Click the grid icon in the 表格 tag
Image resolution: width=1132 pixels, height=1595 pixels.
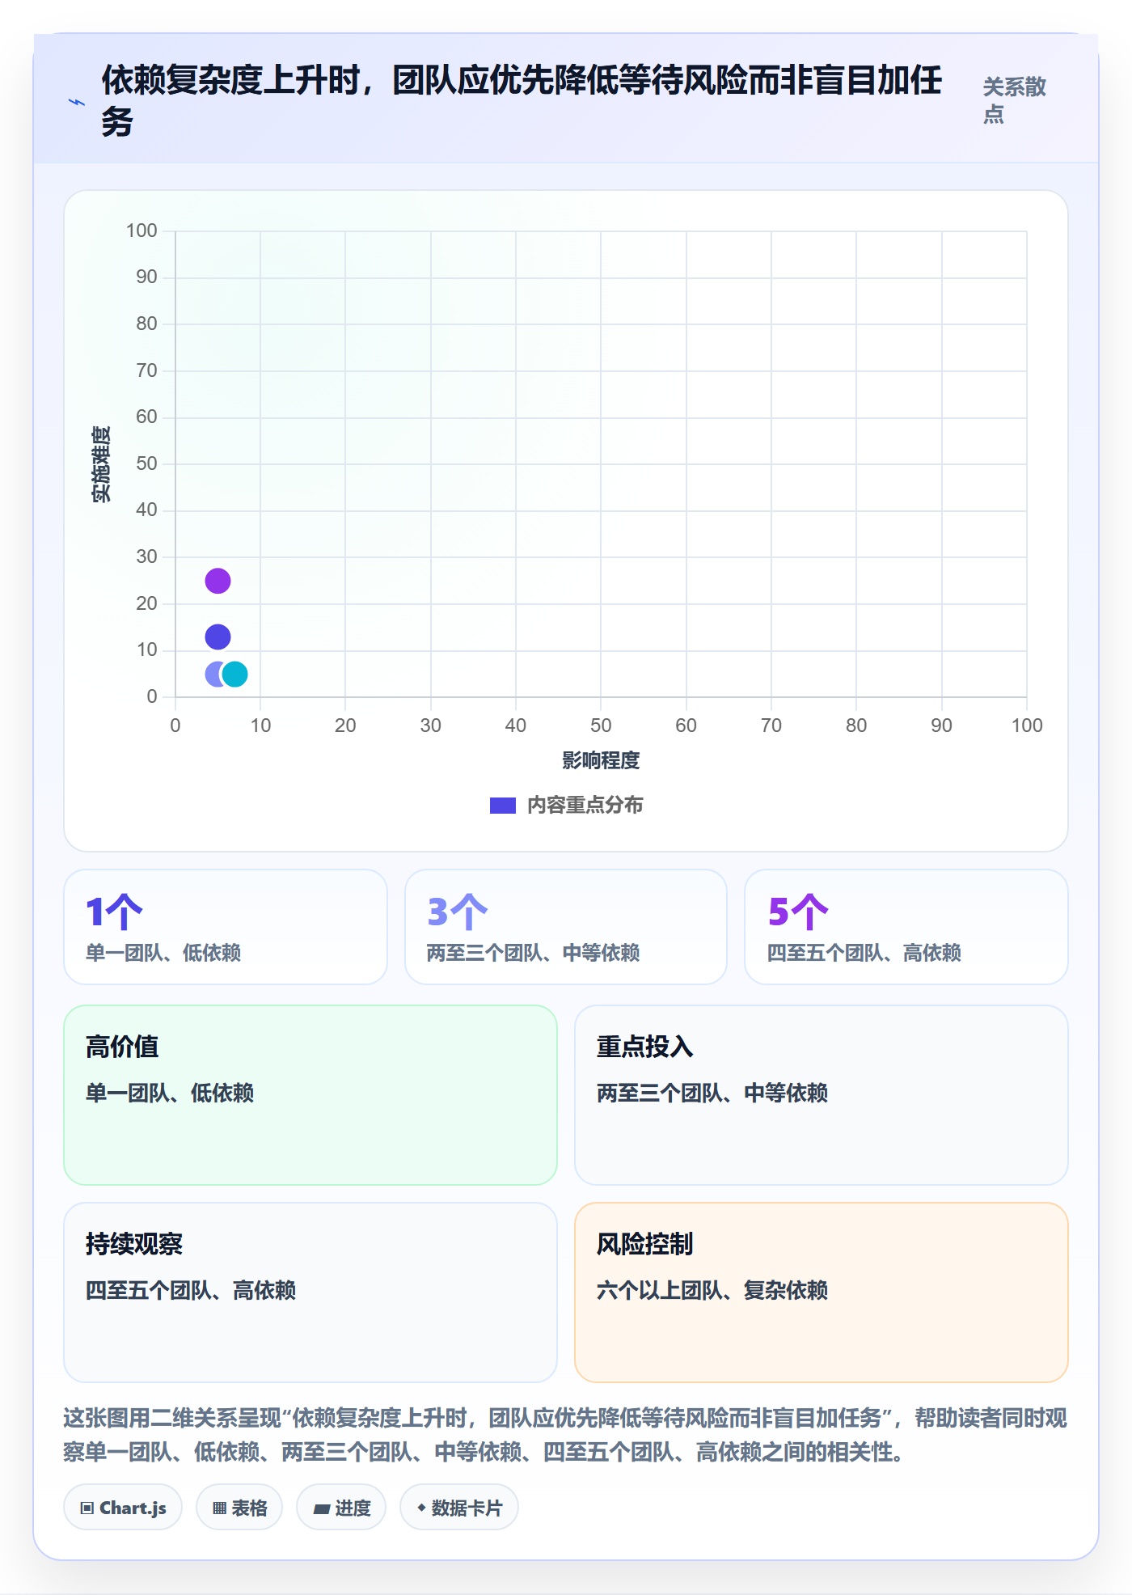coord(219,1508)
